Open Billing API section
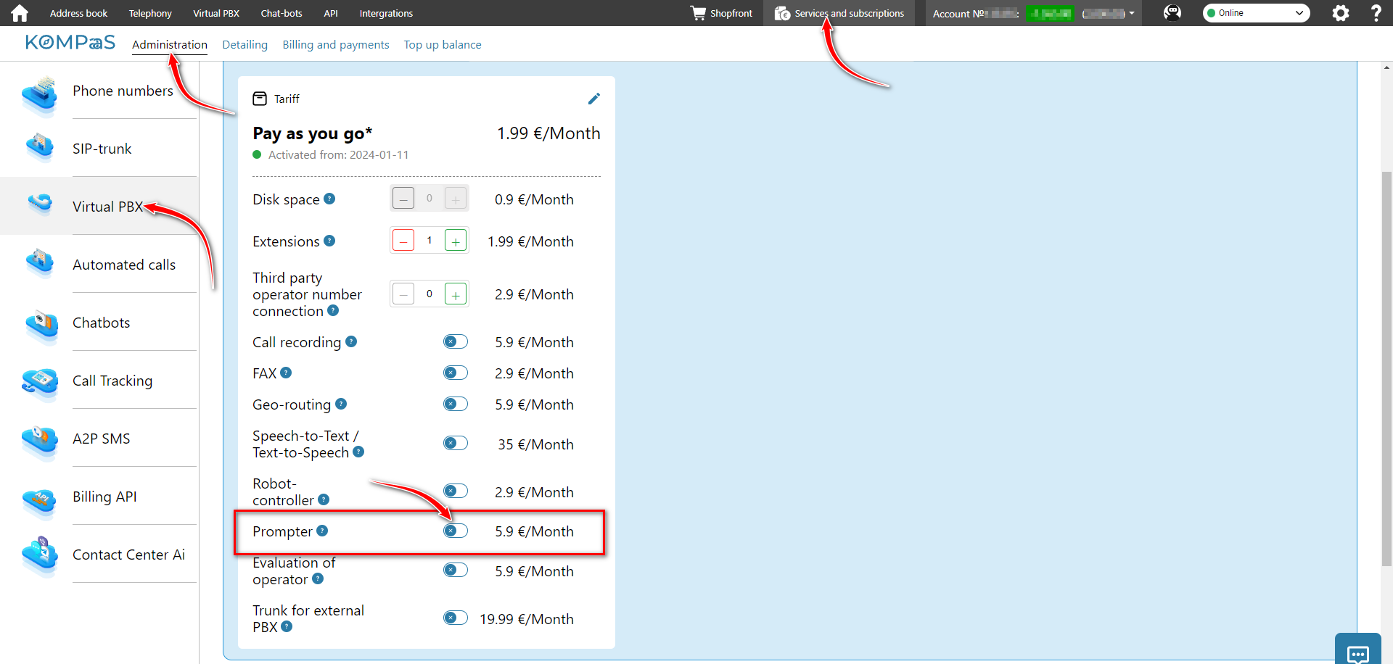1393x664 pixels. click(99, 497)
